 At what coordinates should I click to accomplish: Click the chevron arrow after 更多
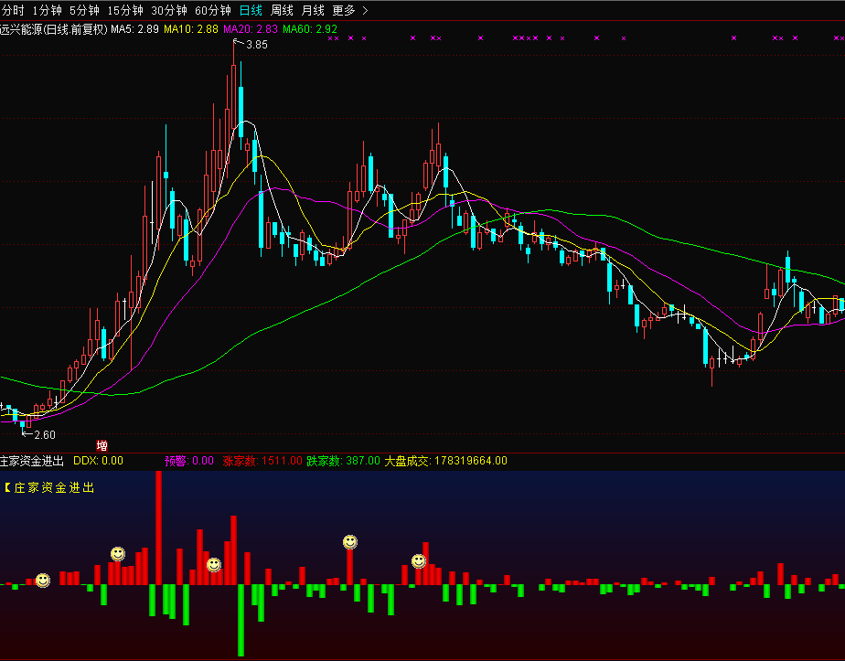coord(366,10)
